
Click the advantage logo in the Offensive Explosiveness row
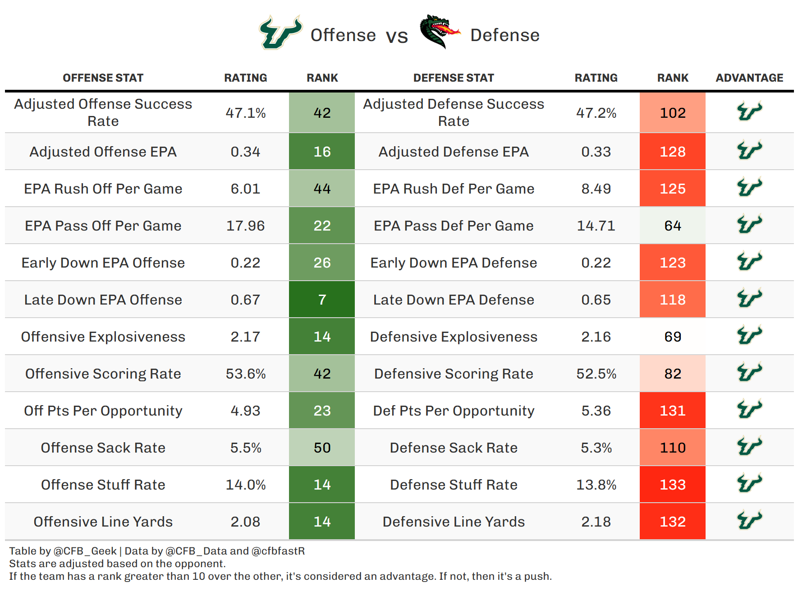tap(749, 336)
